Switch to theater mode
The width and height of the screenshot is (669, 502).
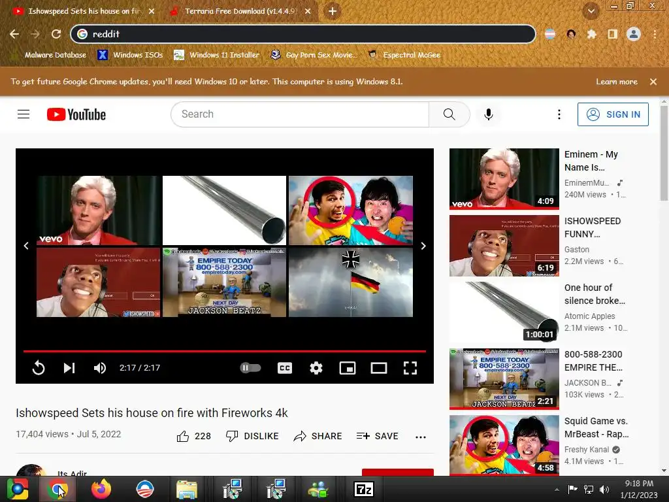point(379,368)
